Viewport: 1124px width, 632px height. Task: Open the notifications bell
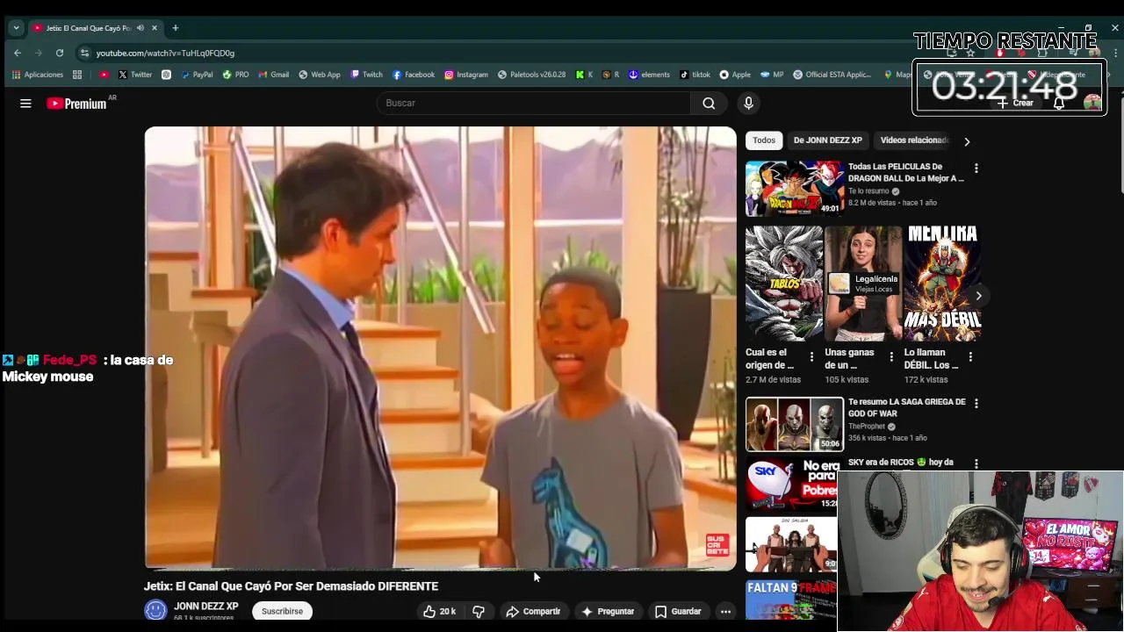pyautogui.click(x=1059, y=103)
